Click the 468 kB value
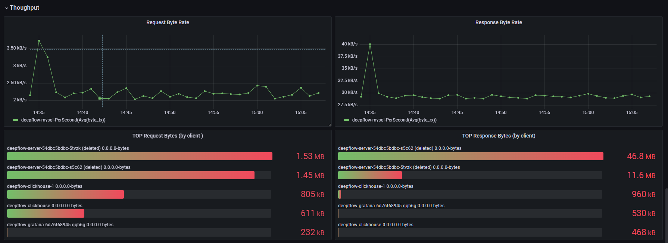The image size is (668, 243). (643, 232)
